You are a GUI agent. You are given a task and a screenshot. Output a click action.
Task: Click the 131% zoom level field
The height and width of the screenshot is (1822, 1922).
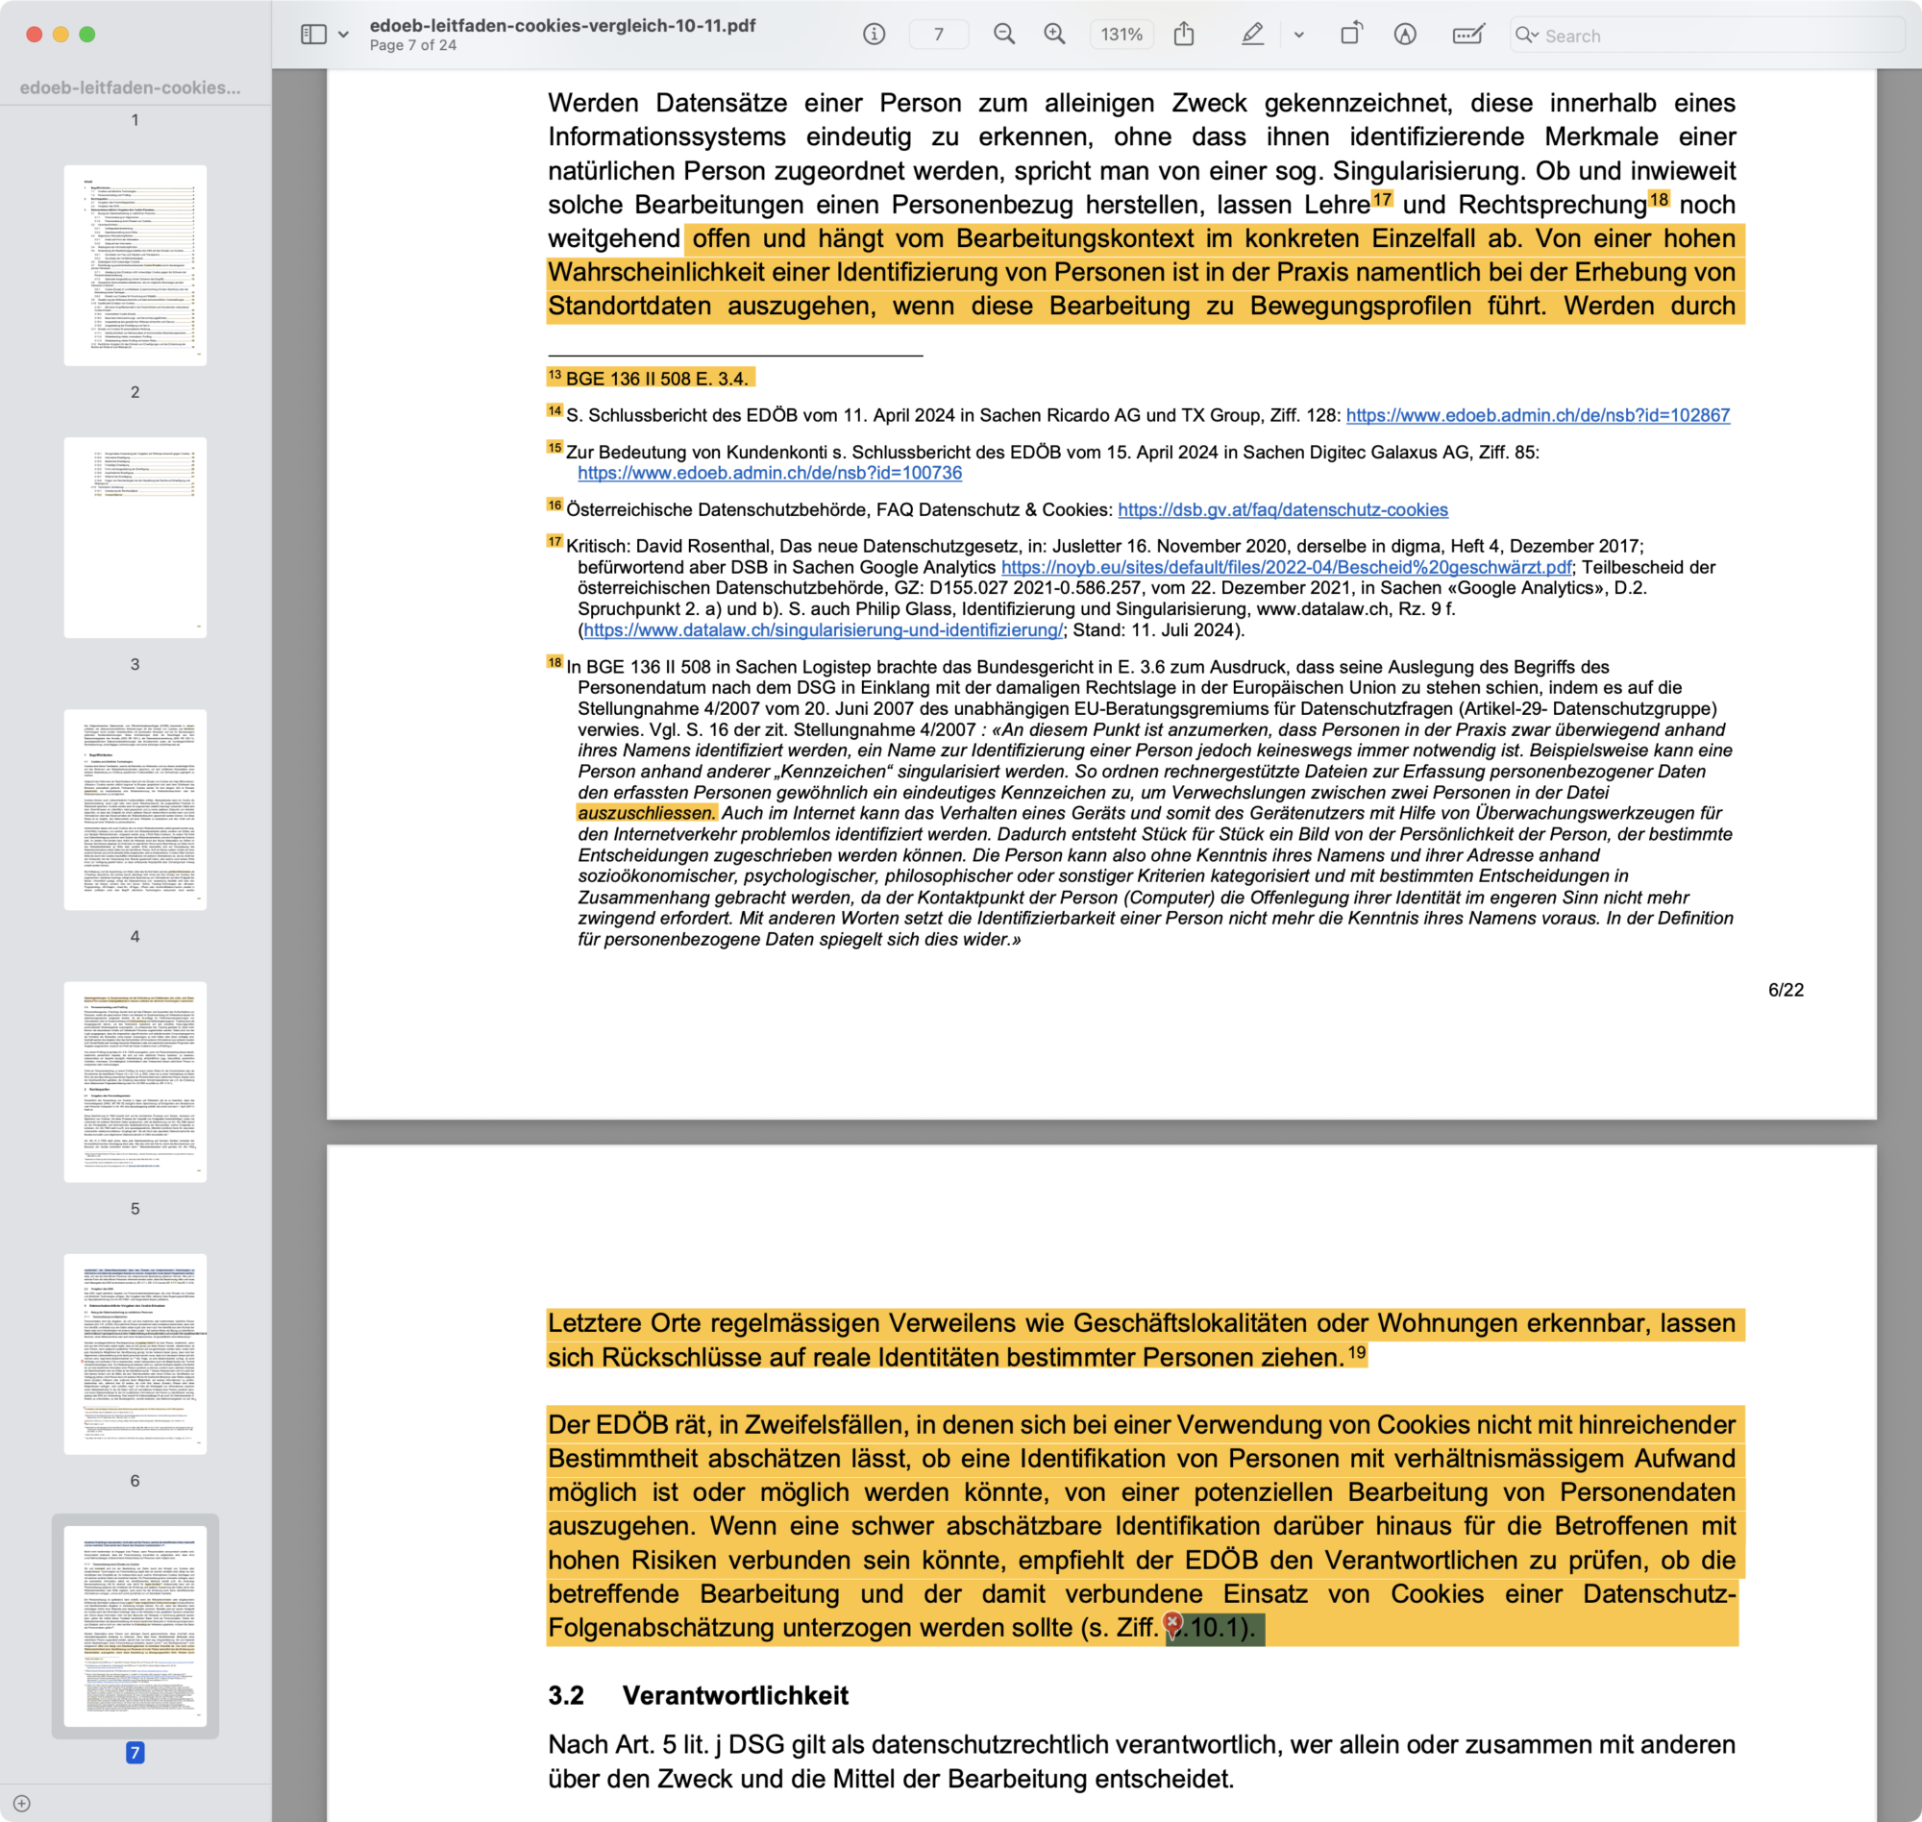point(1121,35)
